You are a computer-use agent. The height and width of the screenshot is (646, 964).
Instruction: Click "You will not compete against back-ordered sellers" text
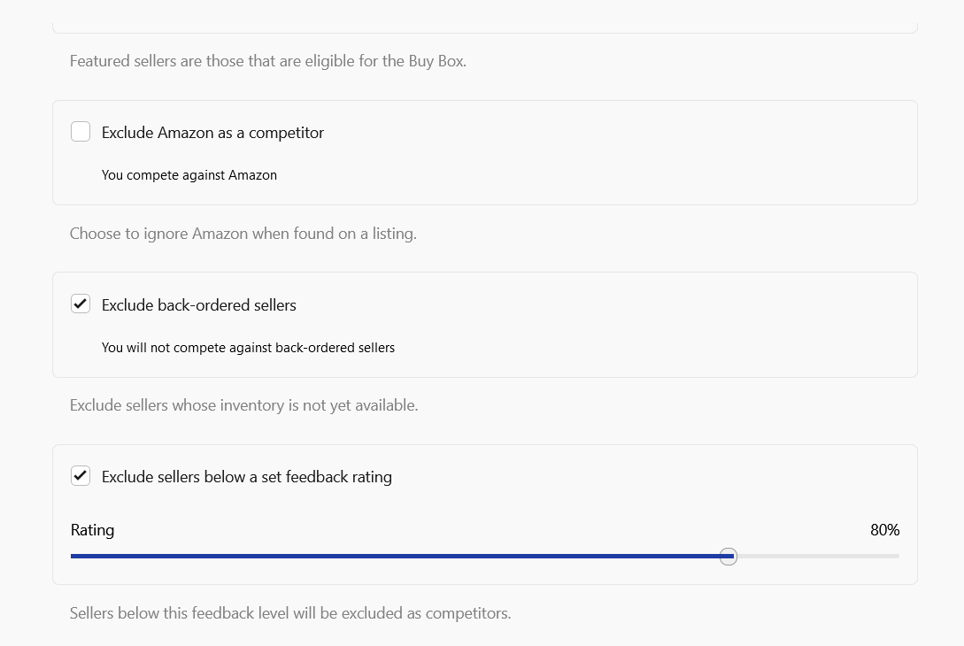click(x=248, y=348)
